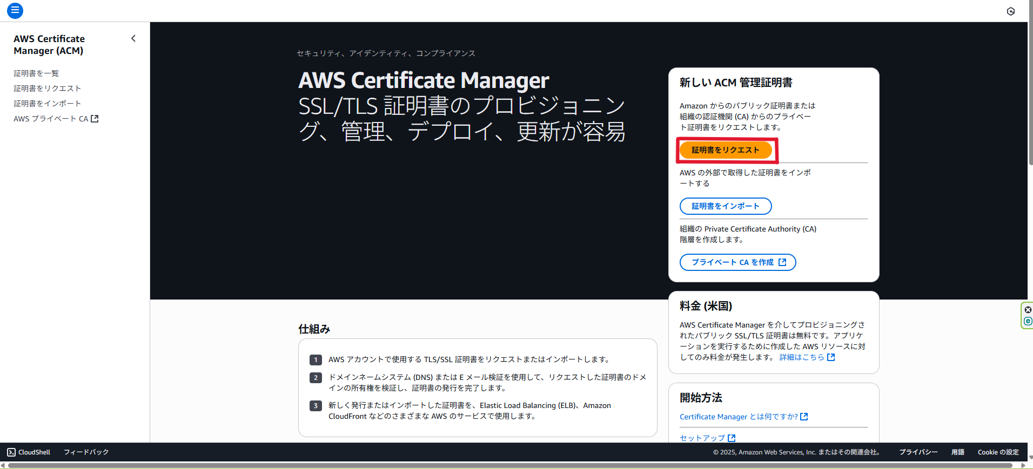Open the セットアップ link
The width and height of the screenshot is (1033, 469).
point(708,438)
